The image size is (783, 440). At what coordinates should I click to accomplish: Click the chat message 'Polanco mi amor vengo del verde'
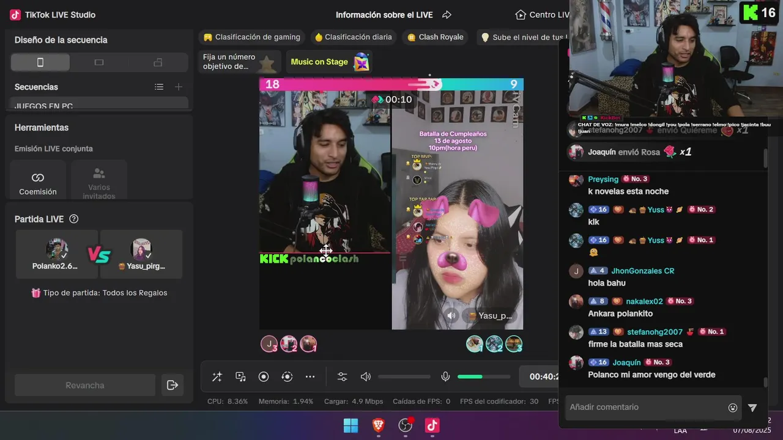651,375
